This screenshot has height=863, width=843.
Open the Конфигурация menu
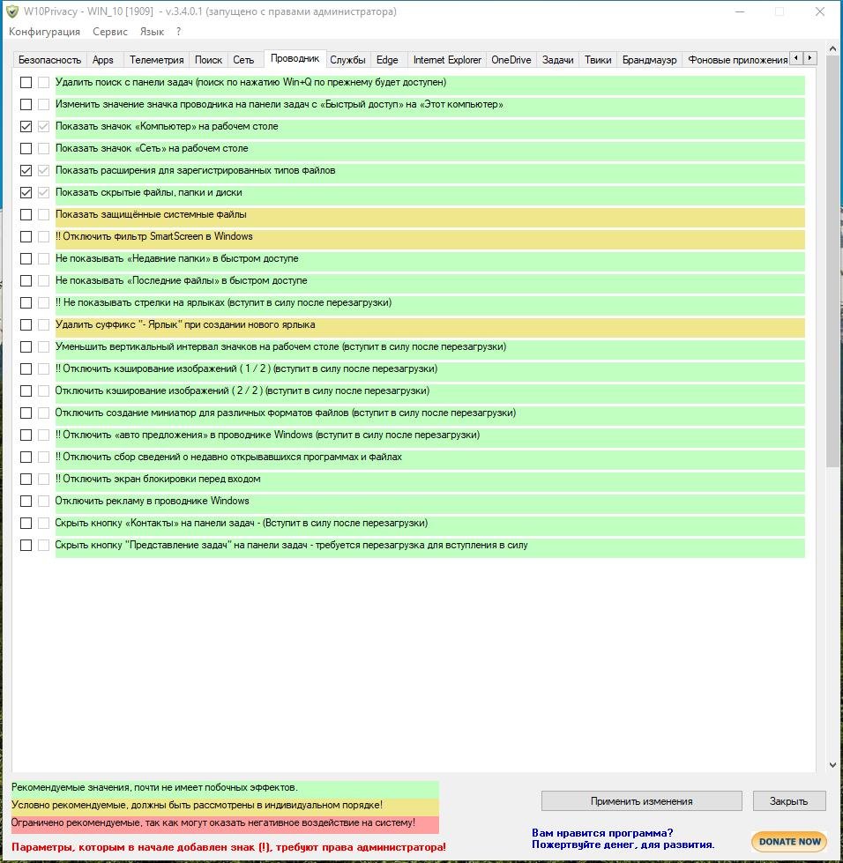click(44, 32)
